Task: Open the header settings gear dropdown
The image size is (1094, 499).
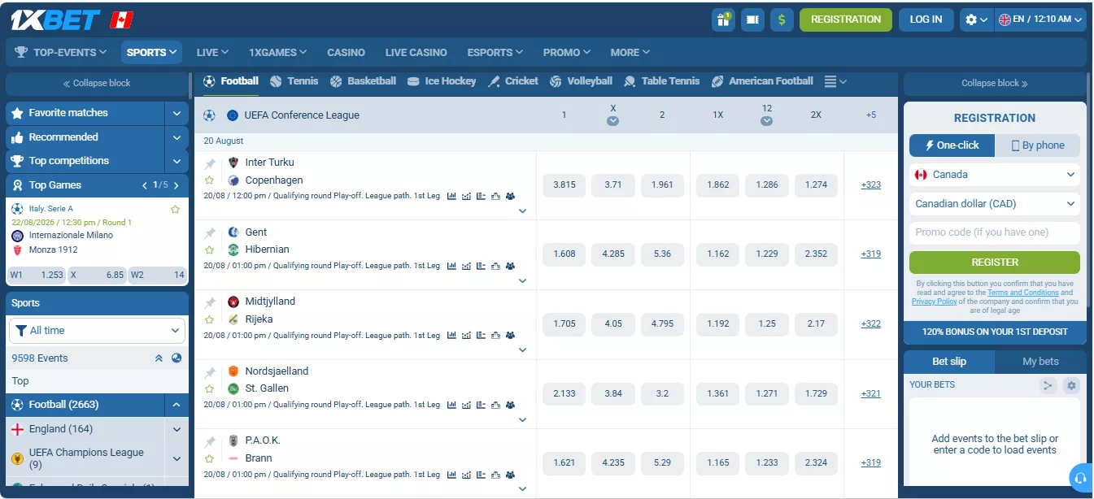Action: [975, 20]
